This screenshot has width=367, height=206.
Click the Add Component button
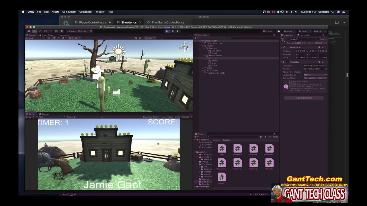click(x=304, y=98)
